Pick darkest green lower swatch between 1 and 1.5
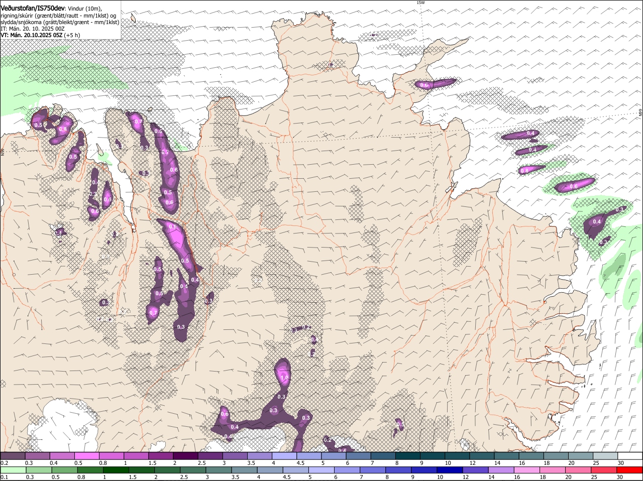 (x=116, y=470)
